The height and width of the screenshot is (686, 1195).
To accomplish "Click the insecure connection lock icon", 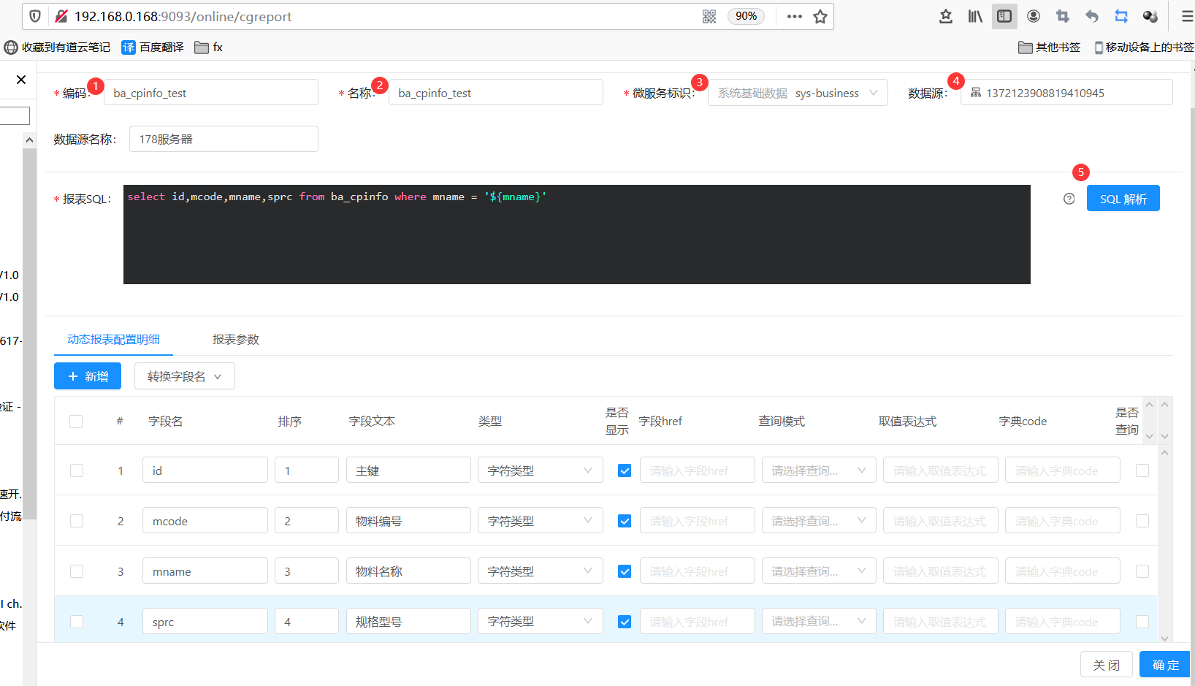I will click(61, 16).
